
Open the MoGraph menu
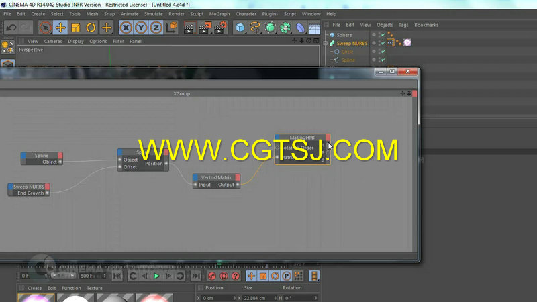pyautogui.click(x=219, y=14)
